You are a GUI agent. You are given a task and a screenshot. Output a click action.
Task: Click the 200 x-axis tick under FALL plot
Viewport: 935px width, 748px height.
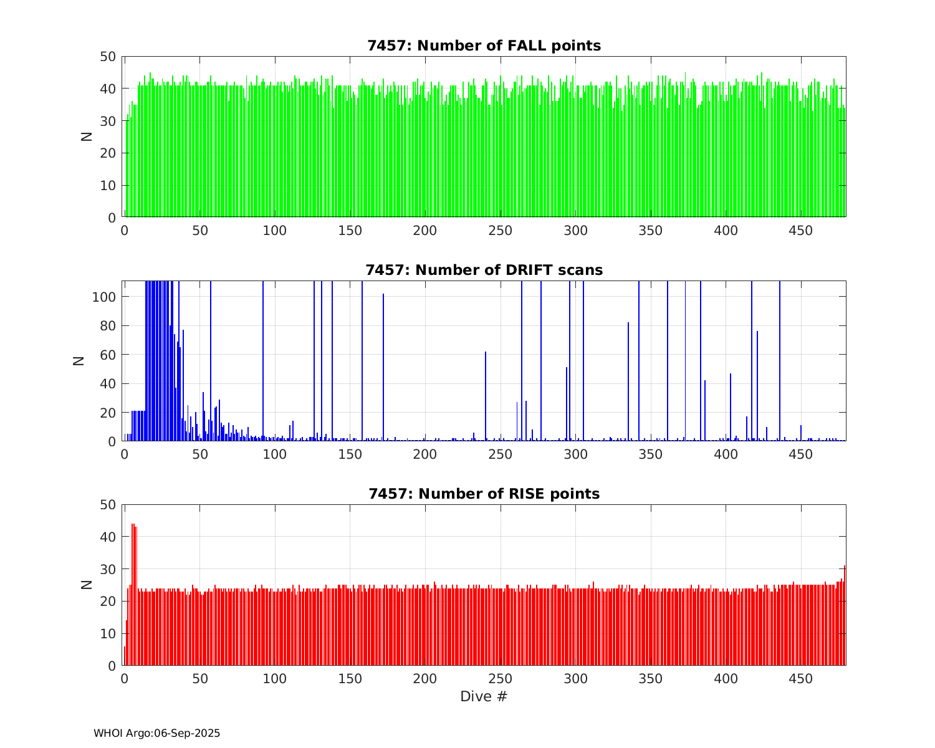425,231
